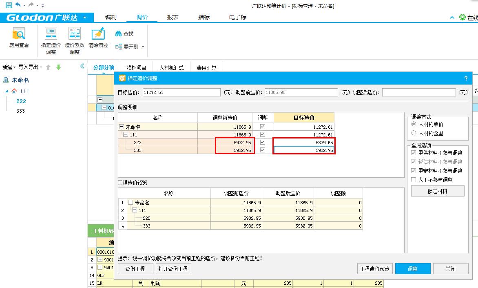Switch to the 调价 ribbon tab
Viewport: 478px width, 288px height.
[x=142, y=18]
